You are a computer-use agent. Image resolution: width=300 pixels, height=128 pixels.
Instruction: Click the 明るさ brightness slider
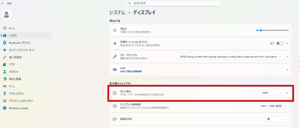click(x=272, y=30)
